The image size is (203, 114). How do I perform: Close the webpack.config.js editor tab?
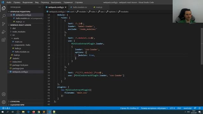click(66, 7)
